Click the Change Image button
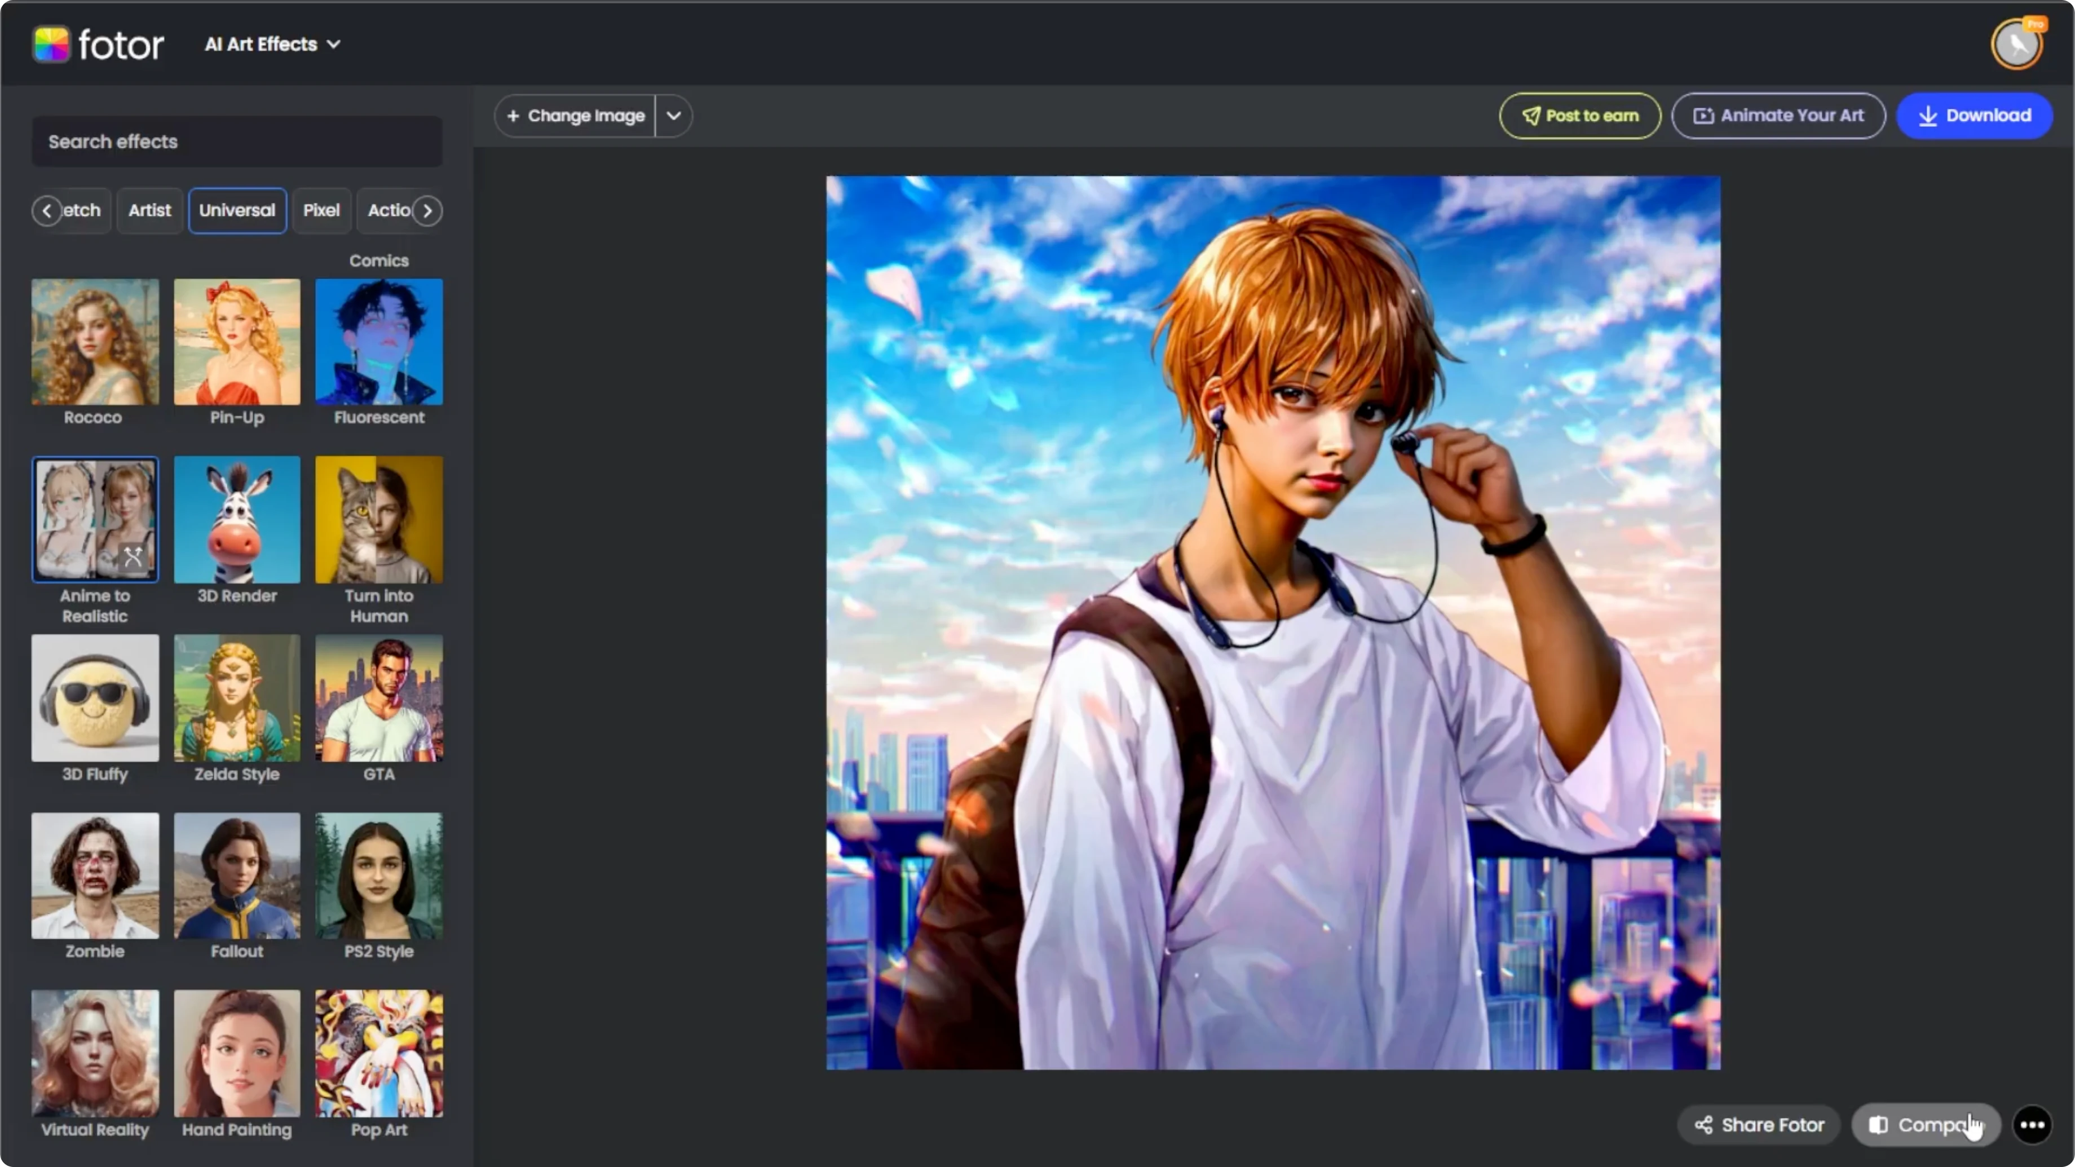The height and width of the screenshot is (1167, 2075). point(575,116)
